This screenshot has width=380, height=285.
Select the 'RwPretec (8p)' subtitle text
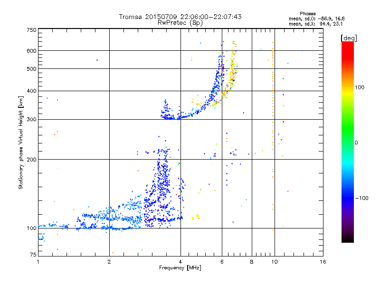point(180,23)
